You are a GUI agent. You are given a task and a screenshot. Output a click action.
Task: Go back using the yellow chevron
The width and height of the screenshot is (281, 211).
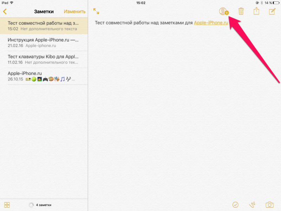pyautogui.click(x=5, y=12)
